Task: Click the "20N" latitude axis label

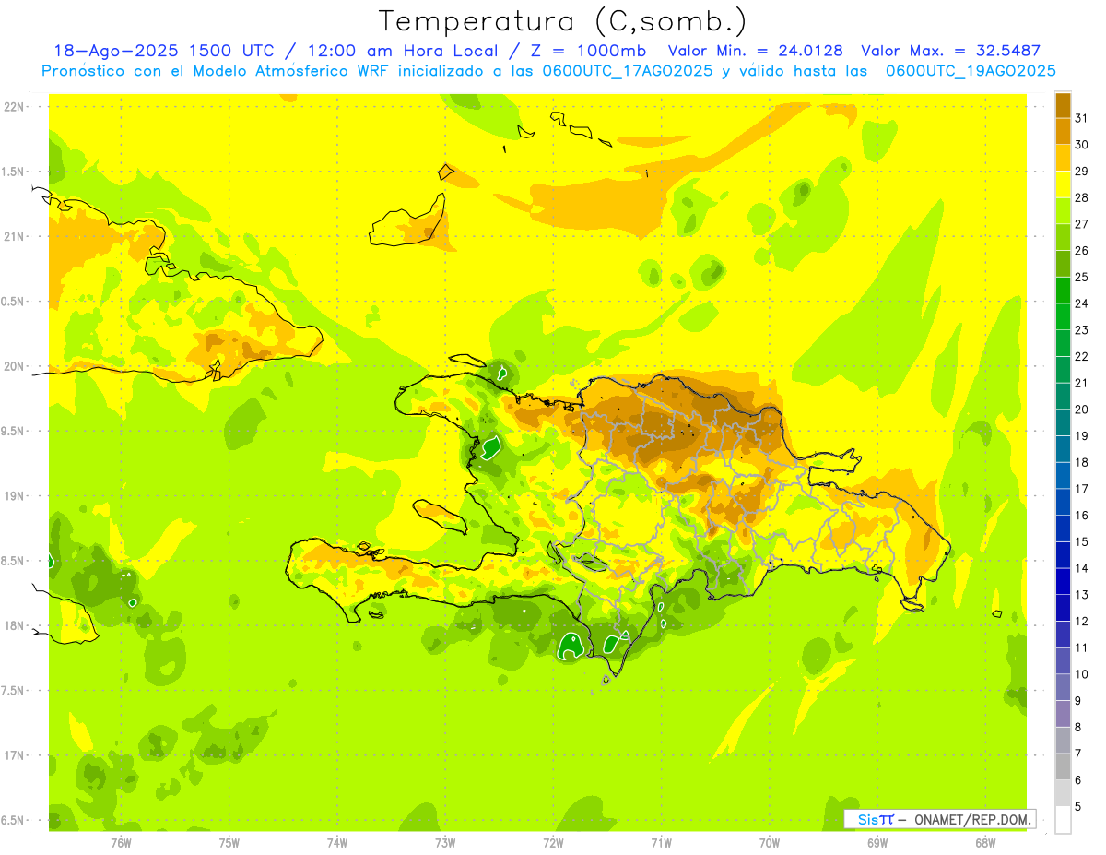Action: 14,366
